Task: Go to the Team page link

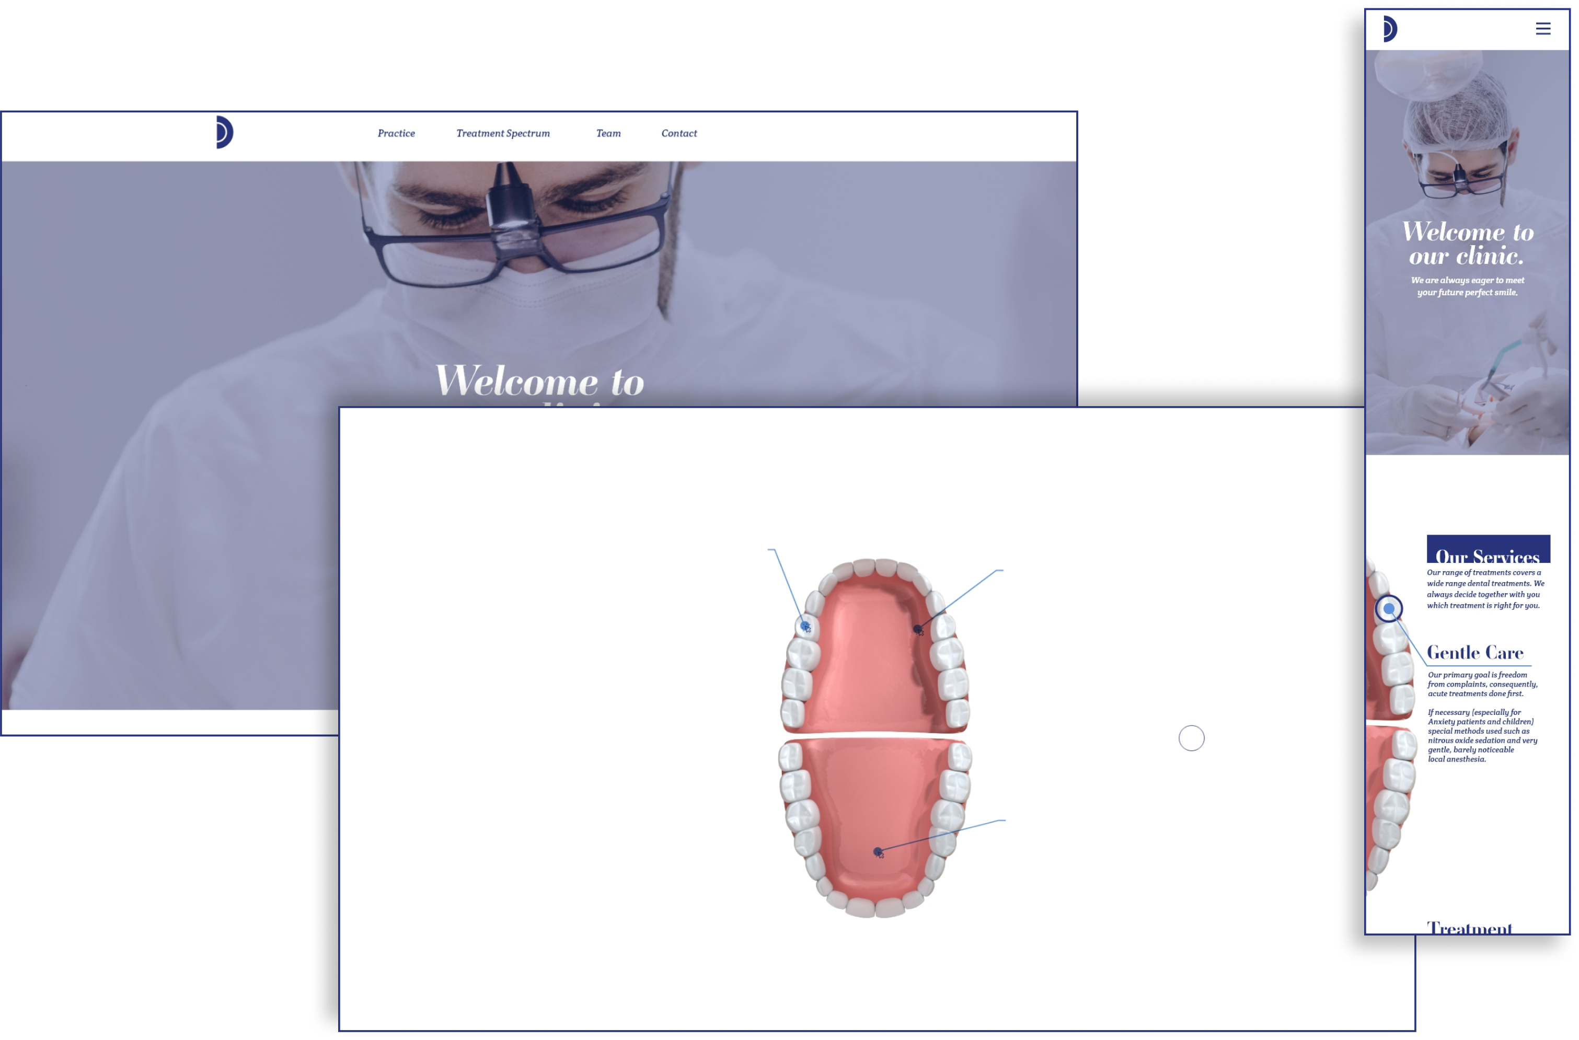Action: coord(608,133)
